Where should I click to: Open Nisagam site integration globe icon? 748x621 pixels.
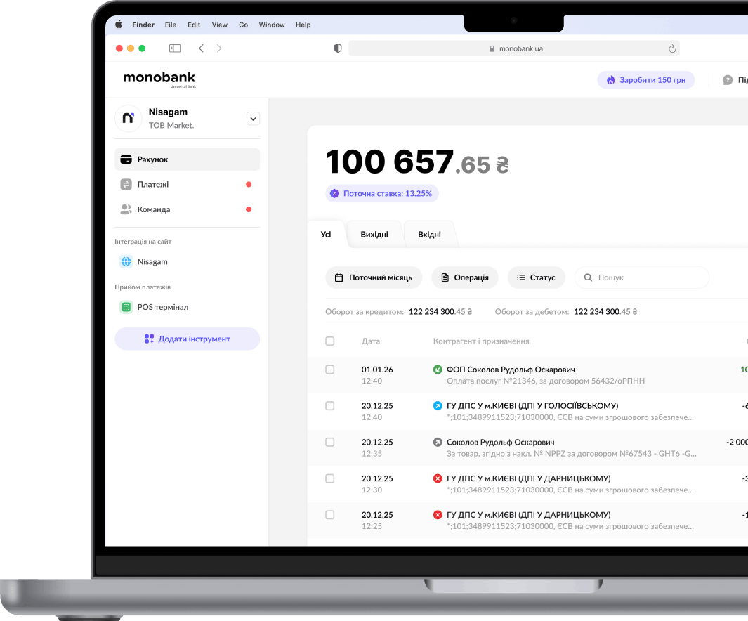126,261
